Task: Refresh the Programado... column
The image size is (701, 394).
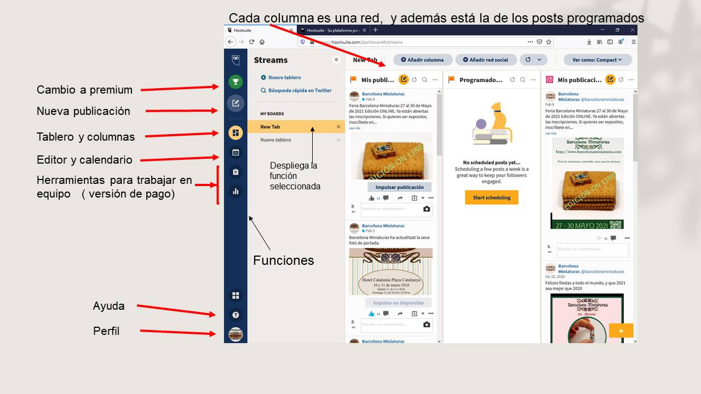Action: (x=513, y=80)
